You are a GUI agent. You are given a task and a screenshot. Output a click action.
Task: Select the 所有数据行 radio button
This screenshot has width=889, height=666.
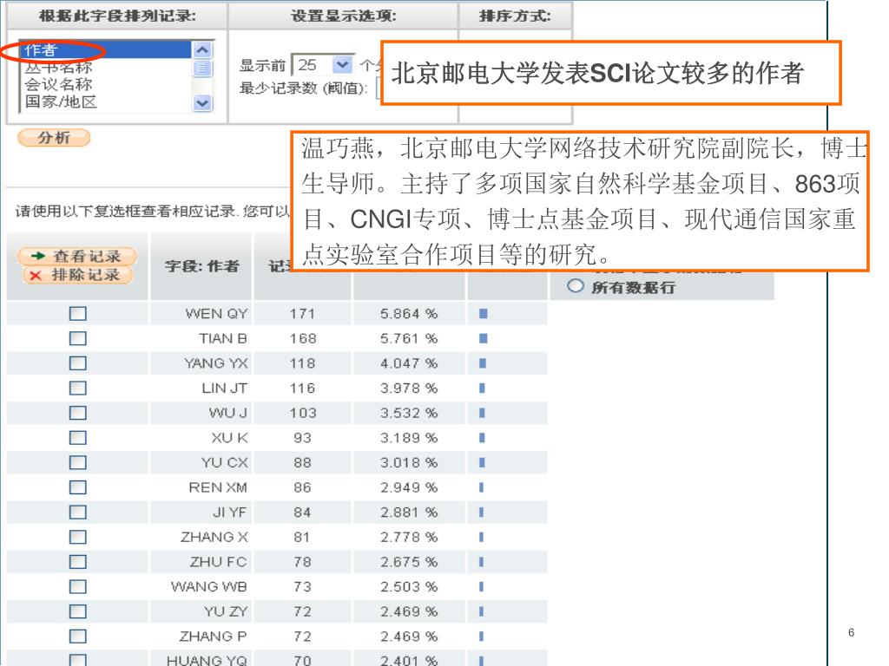coord(575,286)
